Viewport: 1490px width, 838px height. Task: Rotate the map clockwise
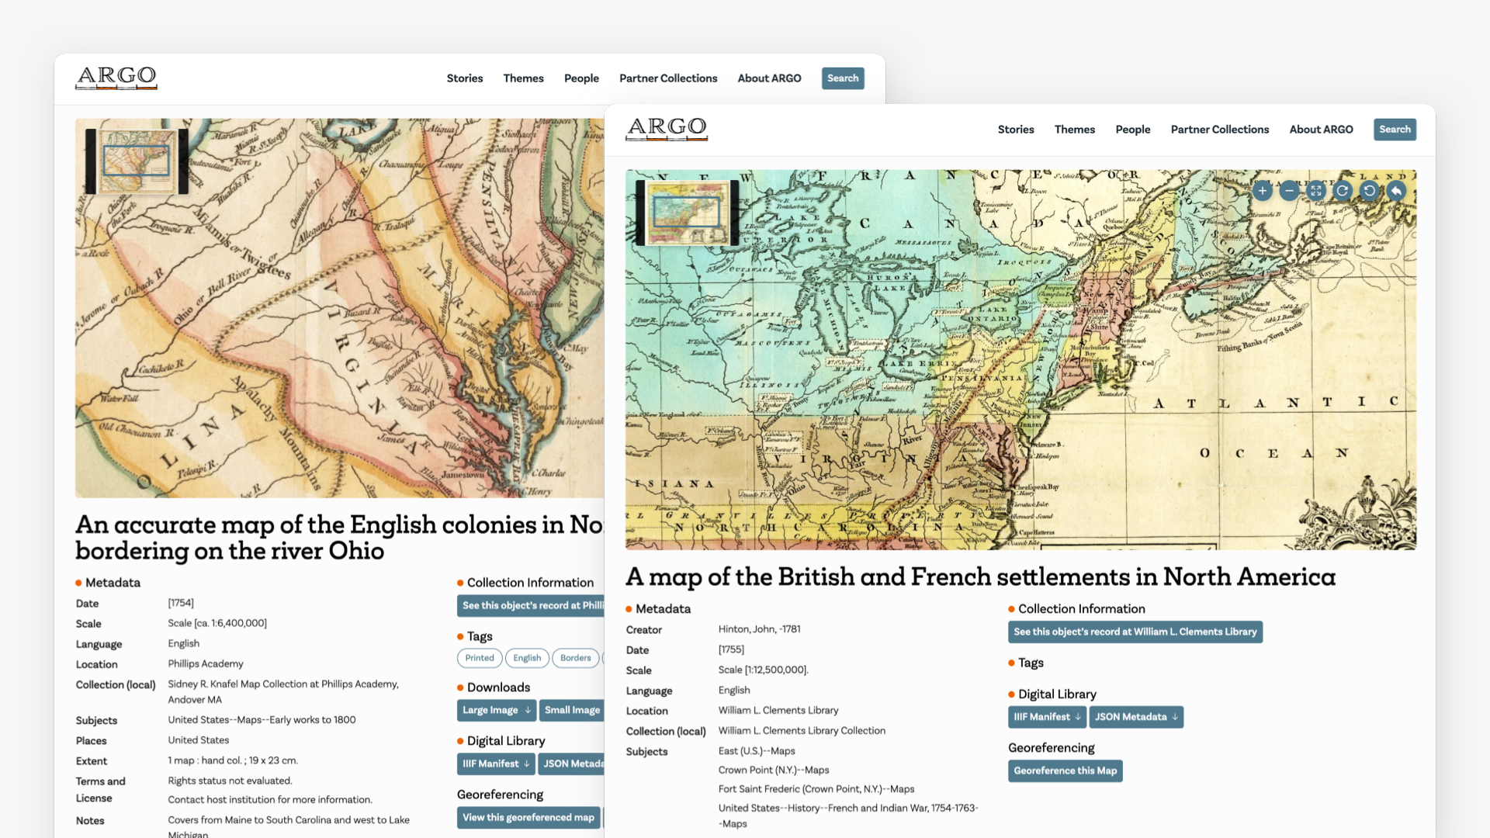click(1343, 190)
